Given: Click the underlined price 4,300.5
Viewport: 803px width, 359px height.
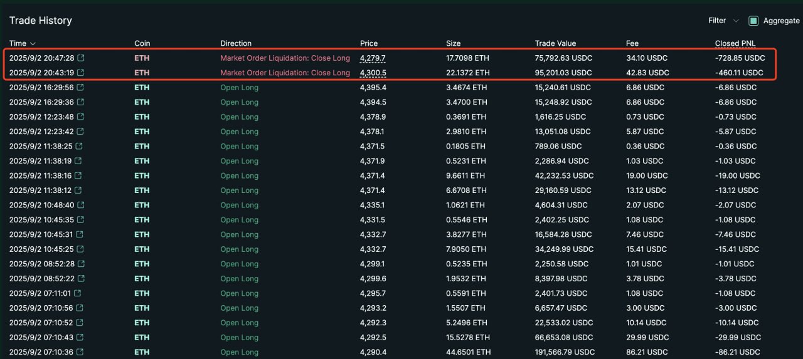Looking at the screenshot, I should pos(373,73).
